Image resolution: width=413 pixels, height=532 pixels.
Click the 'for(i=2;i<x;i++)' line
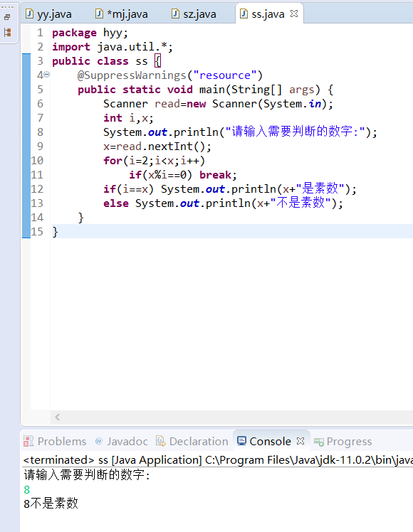tap(155, 161)
